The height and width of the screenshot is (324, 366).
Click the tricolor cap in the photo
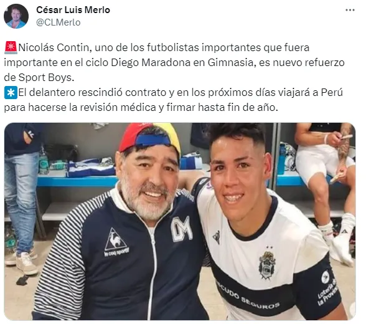149,136
